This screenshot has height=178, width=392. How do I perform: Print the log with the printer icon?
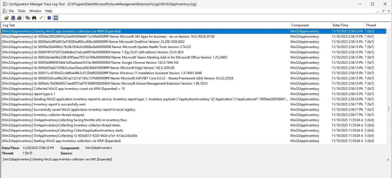(x=19, y=18)
